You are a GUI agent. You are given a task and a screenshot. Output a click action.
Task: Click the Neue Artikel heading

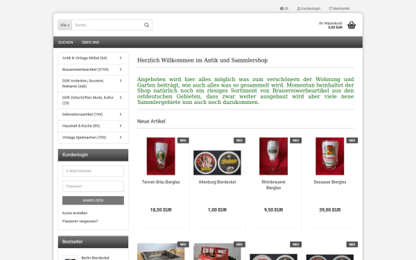coord(151,121)
